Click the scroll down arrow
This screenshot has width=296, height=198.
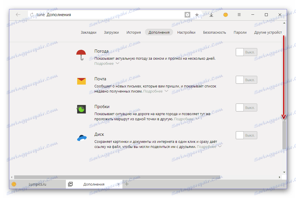coord(284,172)
